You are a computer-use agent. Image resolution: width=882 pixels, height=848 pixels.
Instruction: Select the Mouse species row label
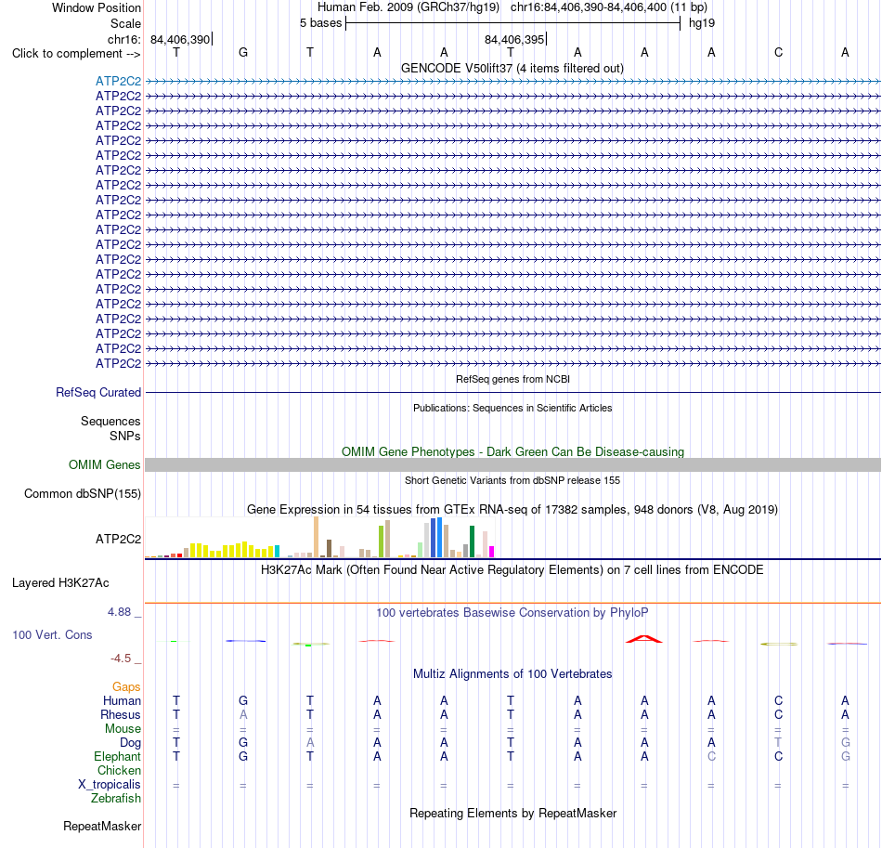click(123, 729)
